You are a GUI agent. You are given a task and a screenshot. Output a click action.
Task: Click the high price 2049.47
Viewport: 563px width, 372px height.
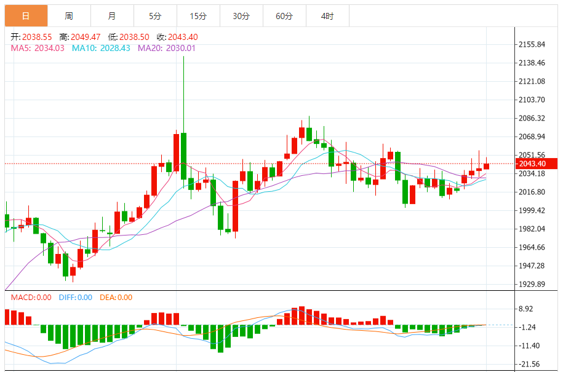pos(86,37)
